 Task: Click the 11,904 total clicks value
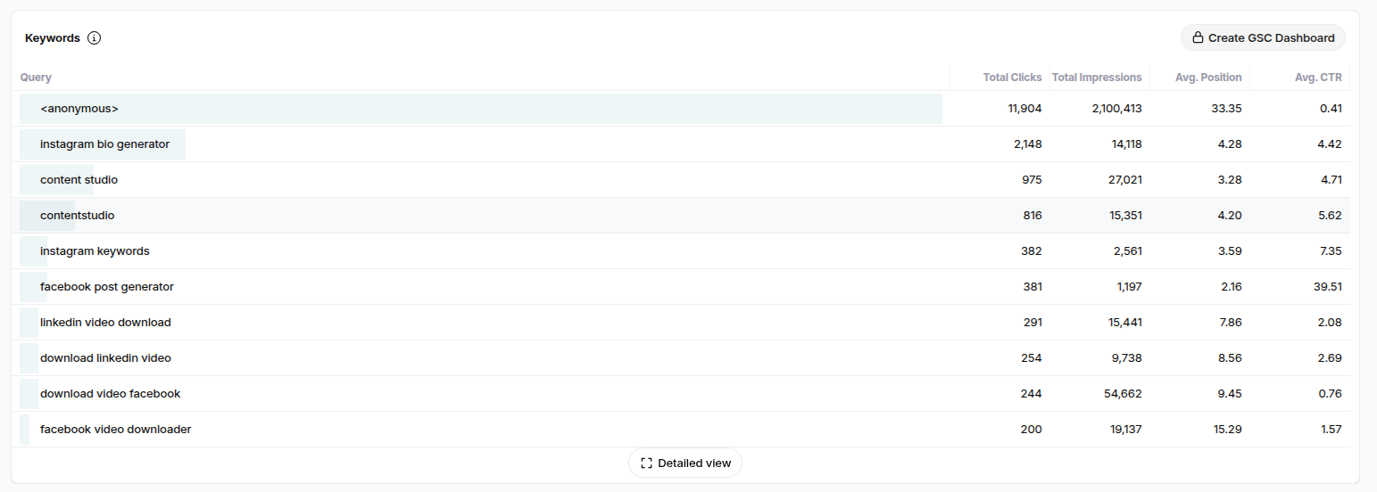pyautogui.click(x=1024, y=109)
